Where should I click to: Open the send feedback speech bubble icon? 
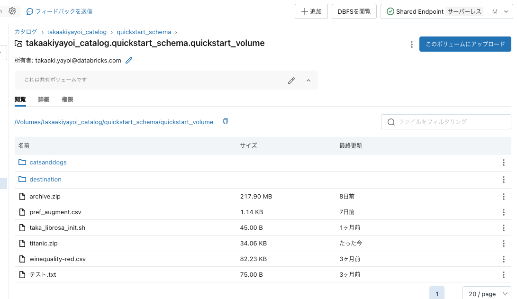pyautogui.click(x=29, y=11)
